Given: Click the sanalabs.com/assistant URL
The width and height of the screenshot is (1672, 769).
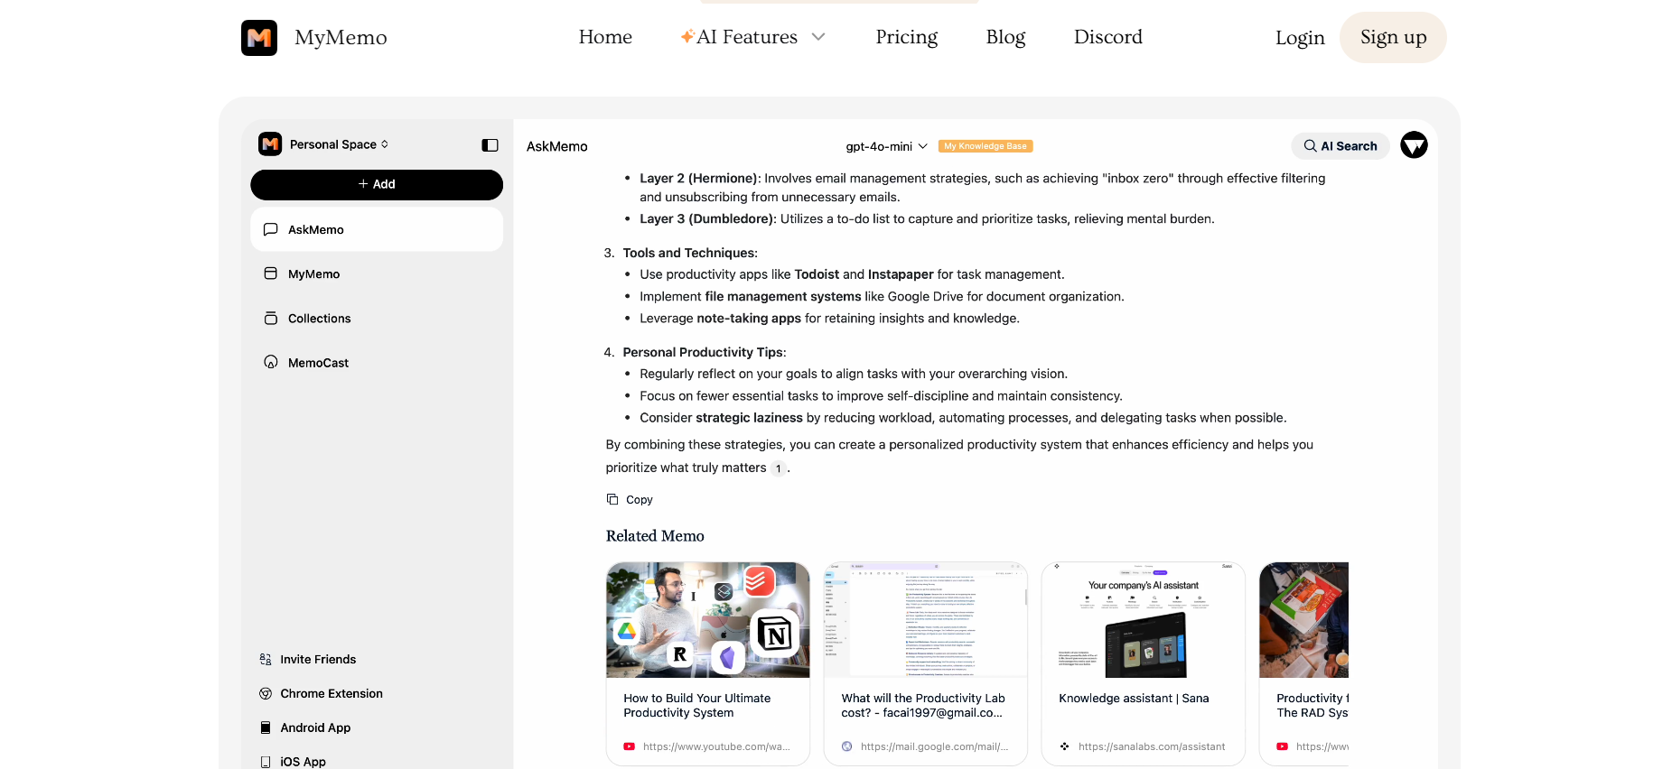Looking at the screenshot, I should (1152, 746).
